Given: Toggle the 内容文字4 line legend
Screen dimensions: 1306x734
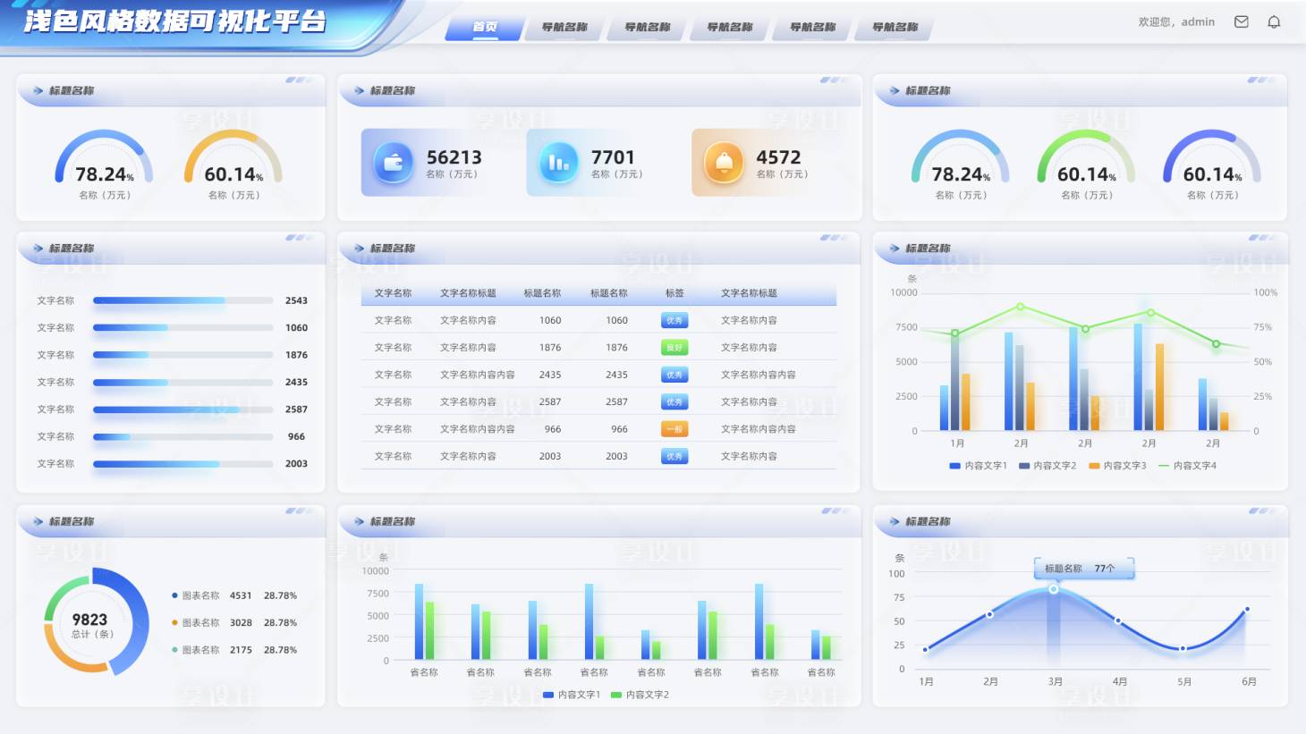Looking at the screenshot, I should [1187, 466].
